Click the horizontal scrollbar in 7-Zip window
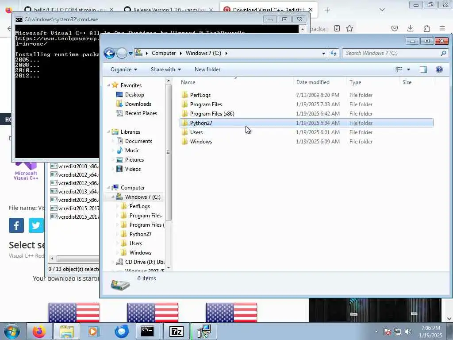Image resolution: width=453 pixels, height=340 pixels. pos(78,259)
